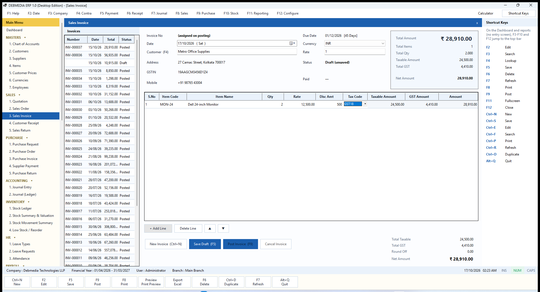Open the Tax Code GST18 dropdown arrow

[x=365, y=104]
